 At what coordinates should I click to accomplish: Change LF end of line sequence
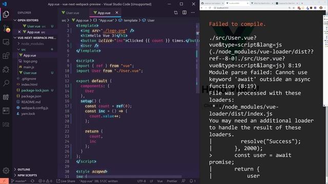[x=151, y=181]
